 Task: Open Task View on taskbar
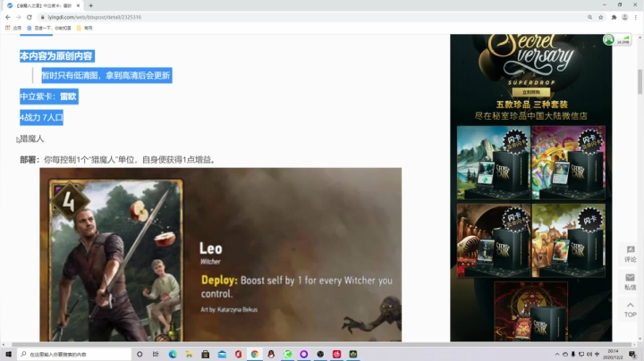(x=156, y=354)
